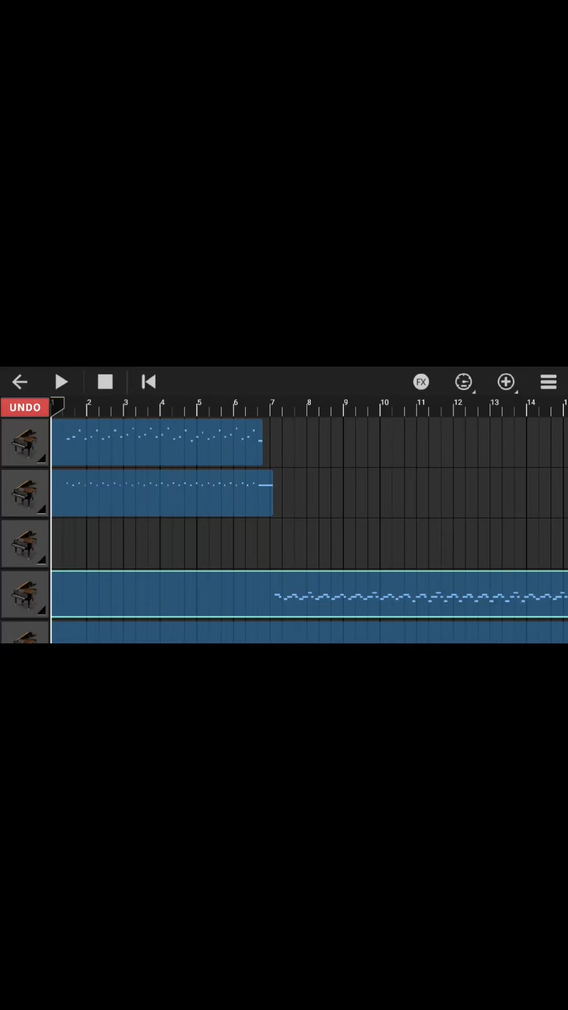This screenshot has height=1010, width=568.
Task: Click the playhead marker at bar 1
Action: [57, 406]
